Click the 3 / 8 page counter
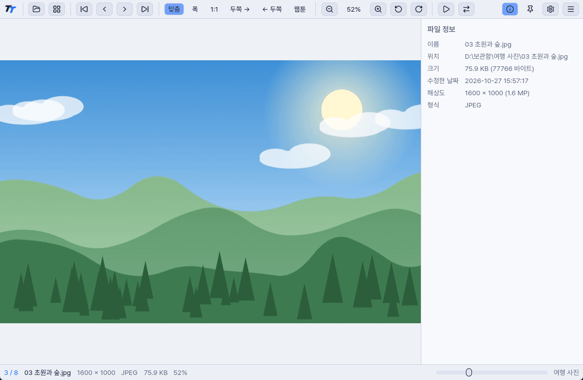Screen dimensions: 583x380 [x=11, y=372]
